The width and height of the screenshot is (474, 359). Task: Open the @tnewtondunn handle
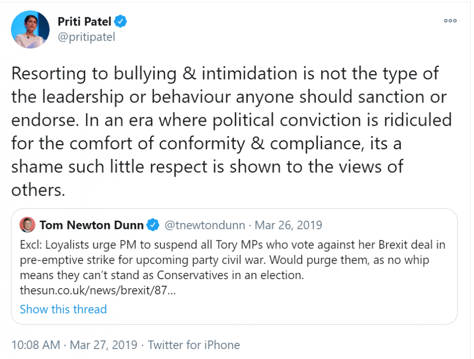point(205,225)
